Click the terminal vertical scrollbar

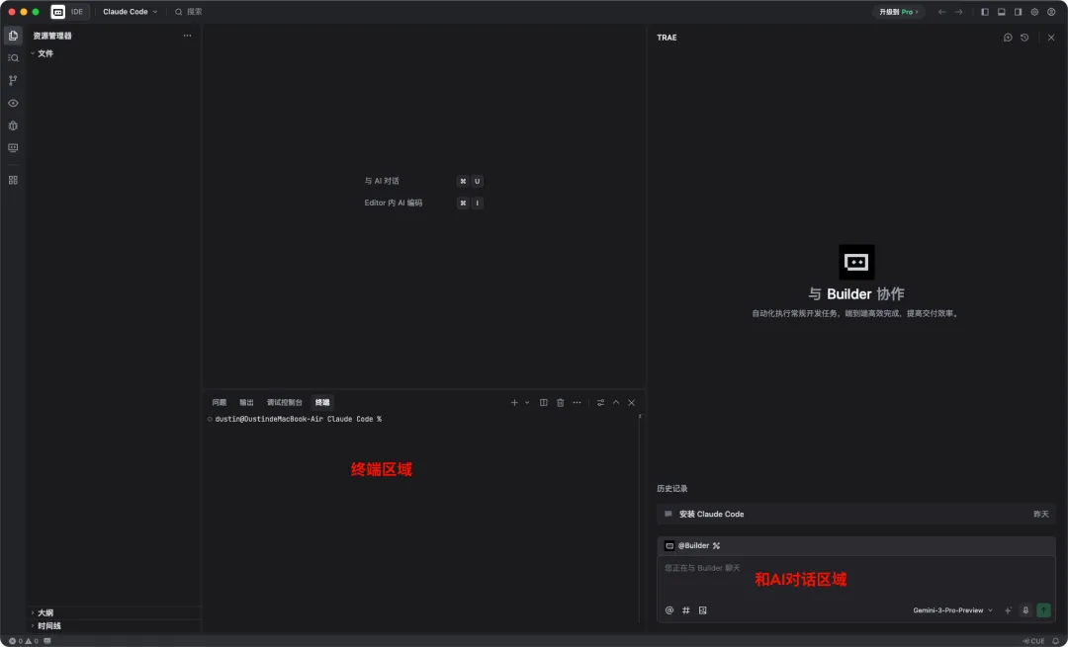click(640, 517)
